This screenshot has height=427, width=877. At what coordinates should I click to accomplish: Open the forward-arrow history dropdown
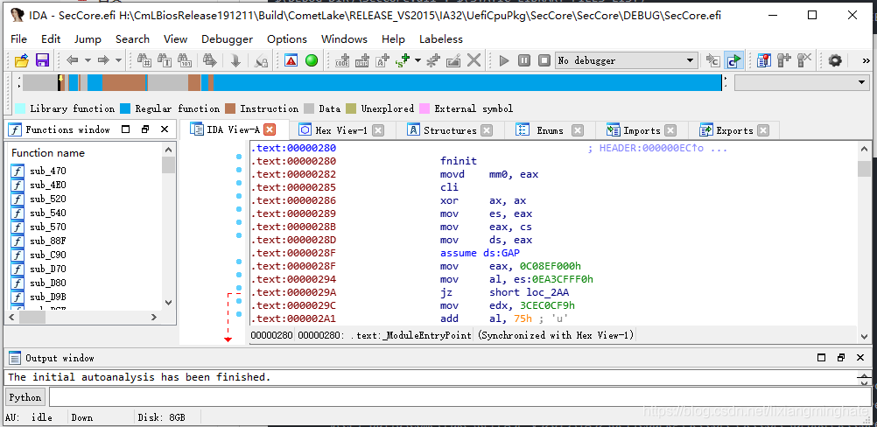click(118, 60)
